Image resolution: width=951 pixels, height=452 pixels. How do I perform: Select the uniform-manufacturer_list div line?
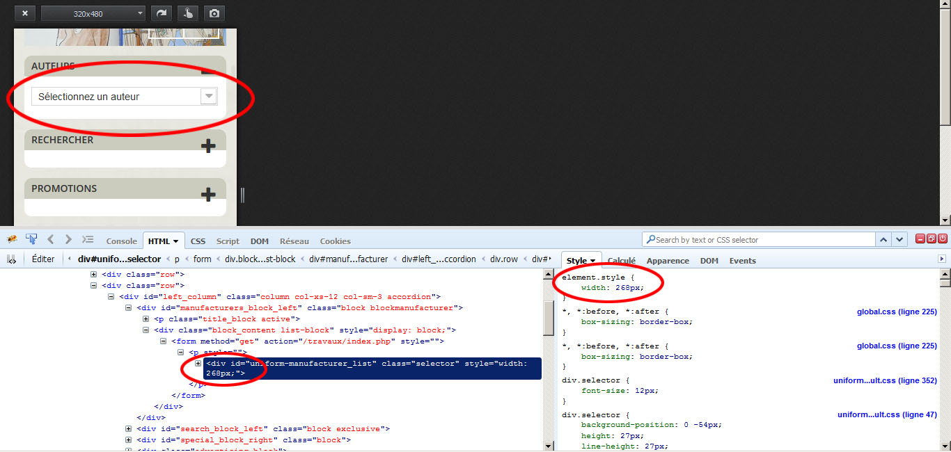(x=372, y=369)
